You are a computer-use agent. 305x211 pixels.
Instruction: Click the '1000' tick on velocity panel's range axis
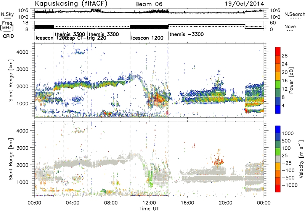pyautogui.click(x=22, y=182)
